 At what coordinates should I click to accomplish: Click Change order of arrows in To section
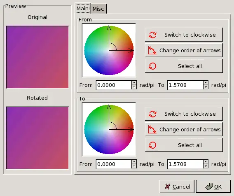click(184, 129)
